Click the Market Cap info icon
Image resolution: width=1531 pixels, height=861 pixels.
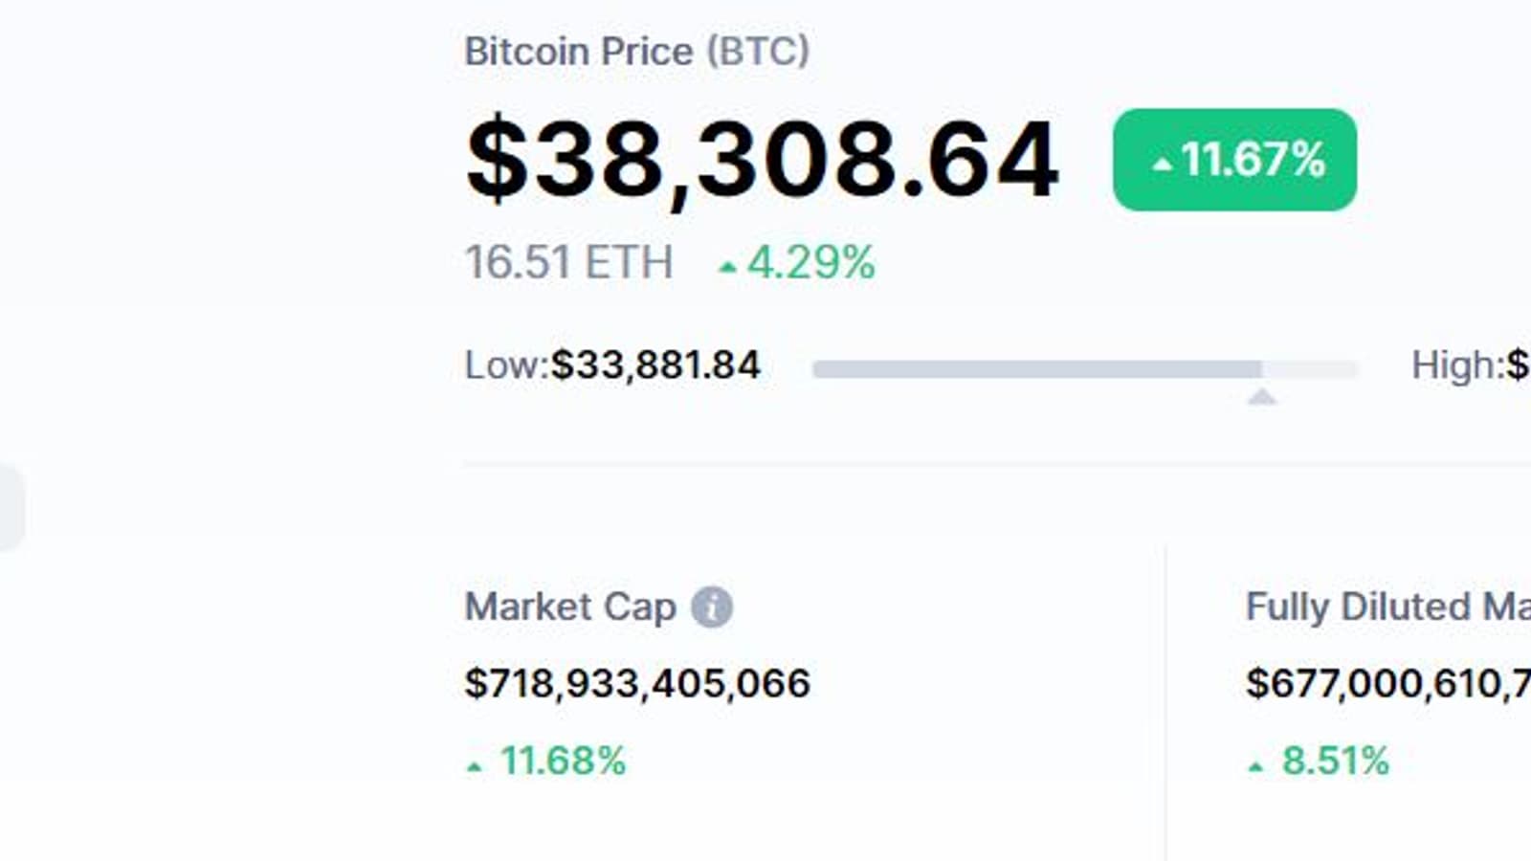click(x=712, y=607)
